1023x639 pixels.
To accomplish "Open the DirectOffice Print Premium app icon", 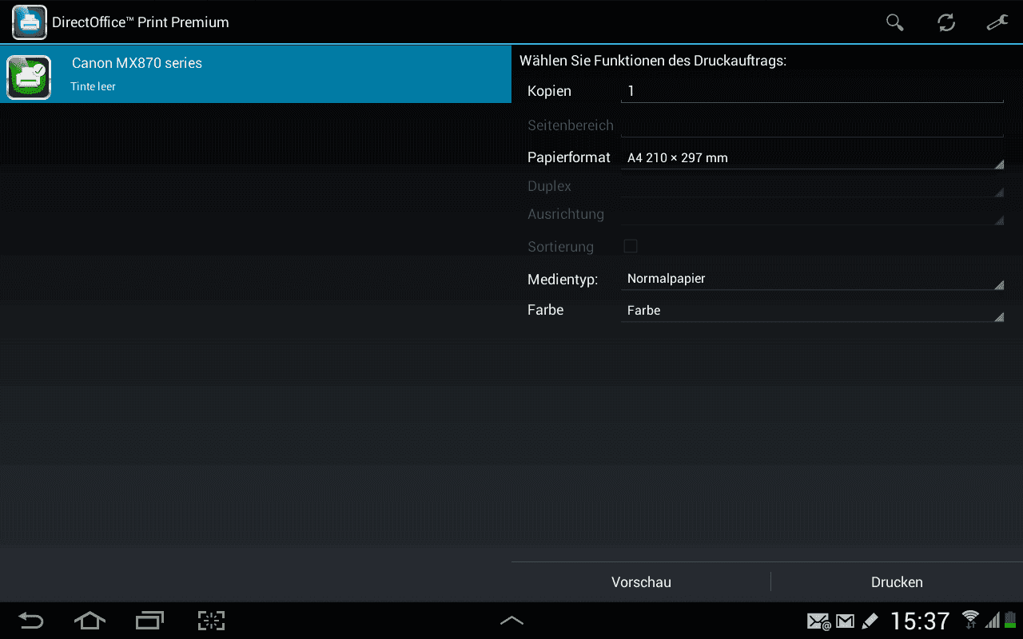I will [30, 22].
